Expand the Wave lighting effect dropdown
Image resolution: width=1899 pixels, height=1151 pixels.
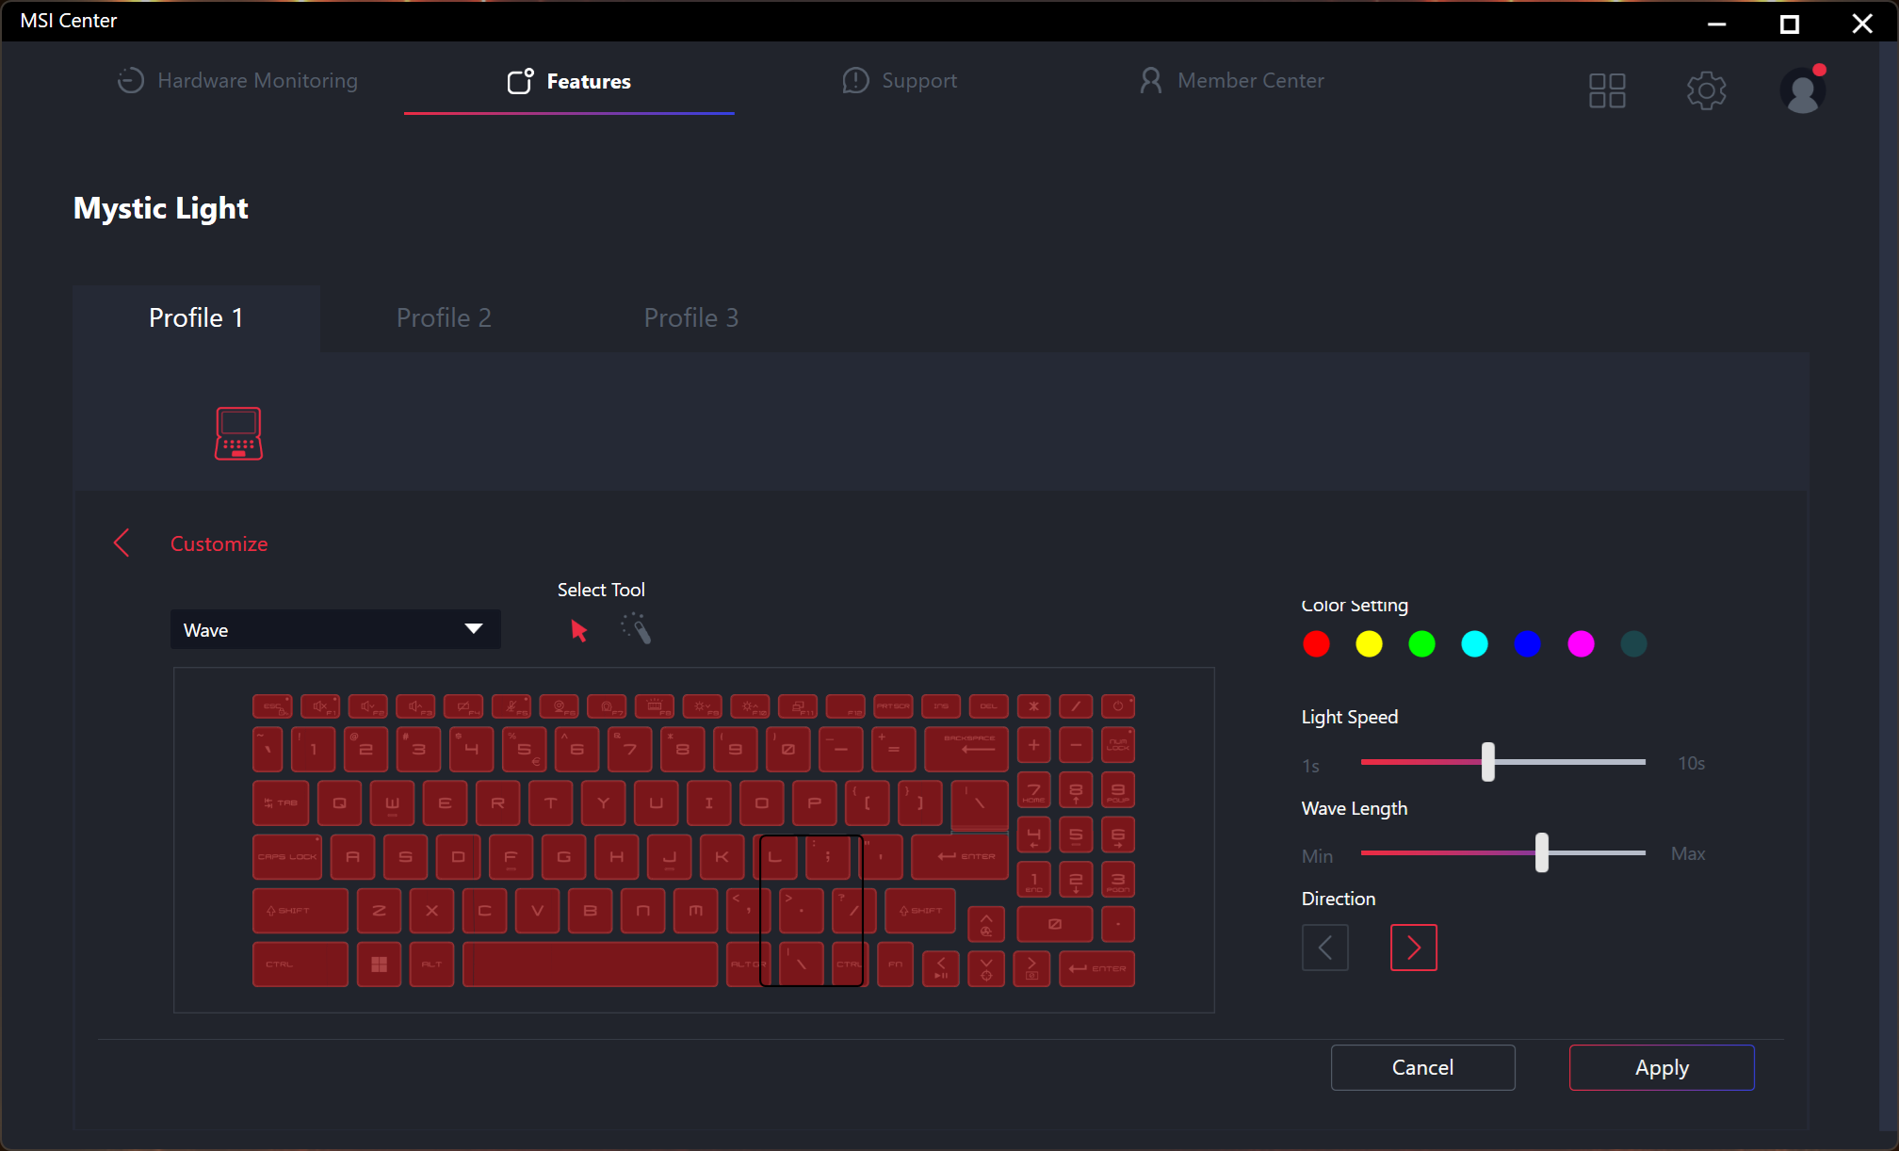pos(335,629)
